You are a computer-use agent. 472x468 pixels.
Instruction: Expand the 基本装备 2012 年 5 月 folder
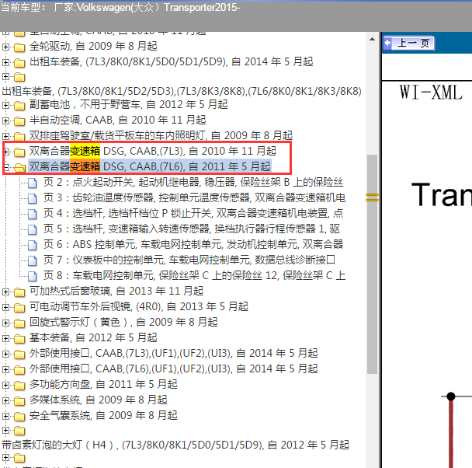pyautogui.click(x=5, y=338)
